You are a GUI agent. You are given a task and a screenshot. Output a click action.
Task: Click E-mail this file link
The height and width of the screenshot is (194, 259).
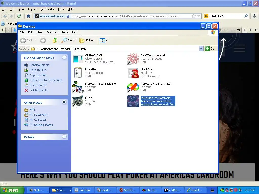point(38,85)
